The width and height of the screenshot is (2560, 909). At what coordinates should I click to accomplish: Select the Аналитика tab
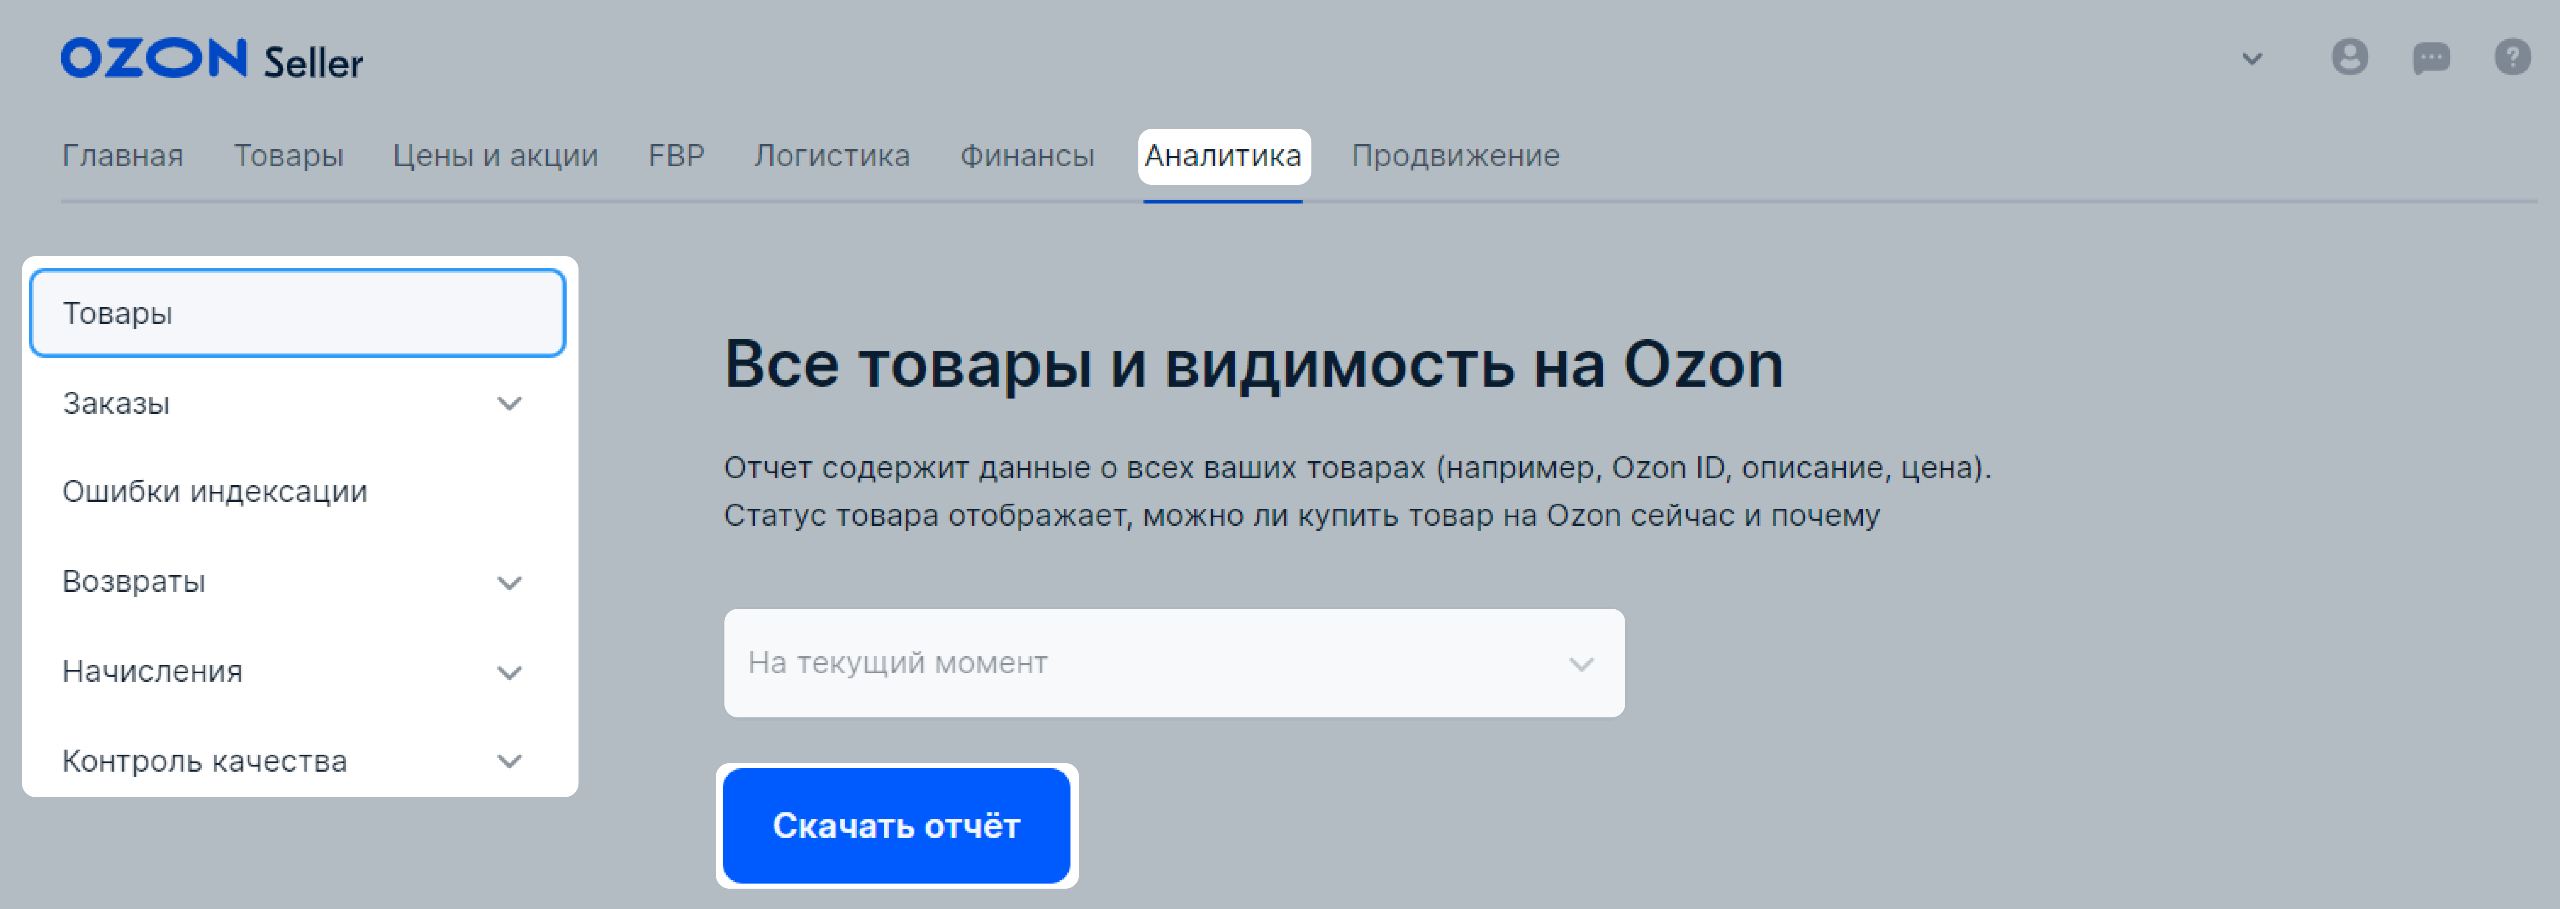coord(1222,156)
